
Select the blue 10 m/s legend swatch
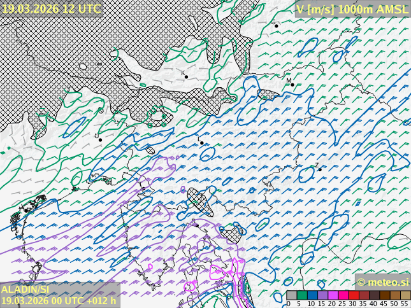[312, 295]
